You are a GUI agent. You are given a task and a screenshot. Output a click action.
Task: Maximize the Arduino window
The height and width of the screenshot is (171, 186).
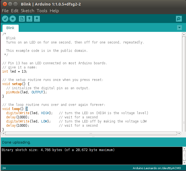pos(15,4)
